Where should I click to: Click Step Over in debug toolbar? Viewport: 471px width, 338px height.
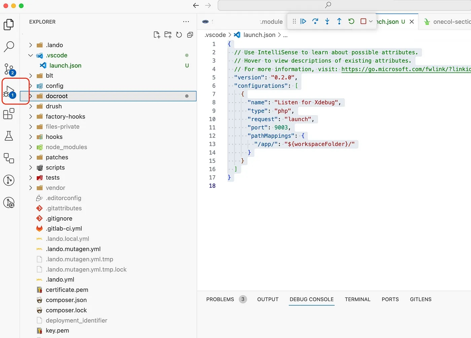click(x=315, y=21)
